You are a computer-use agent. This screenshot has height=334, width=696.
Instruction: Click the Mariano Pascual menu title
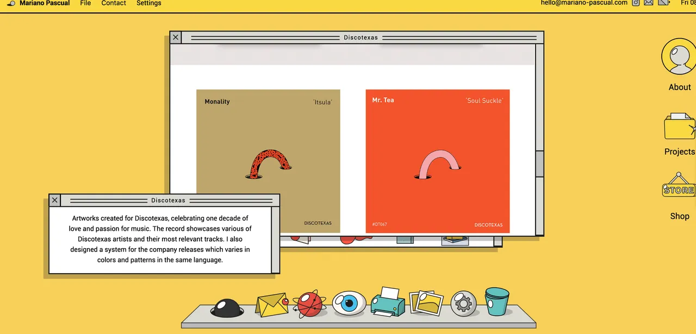[x=45, y=3]
